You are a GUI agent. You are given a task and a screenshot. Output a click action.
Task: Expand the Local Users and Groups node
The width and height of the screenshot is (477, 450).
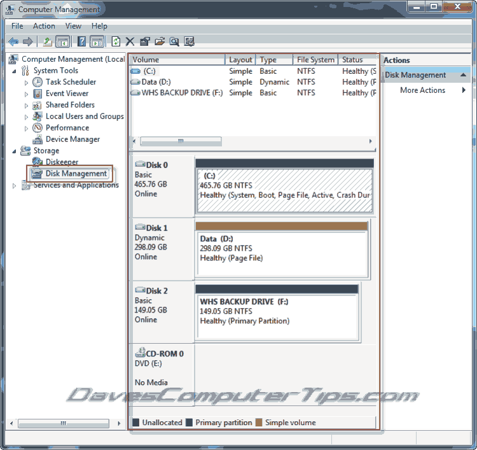click(x=26, y=117)
